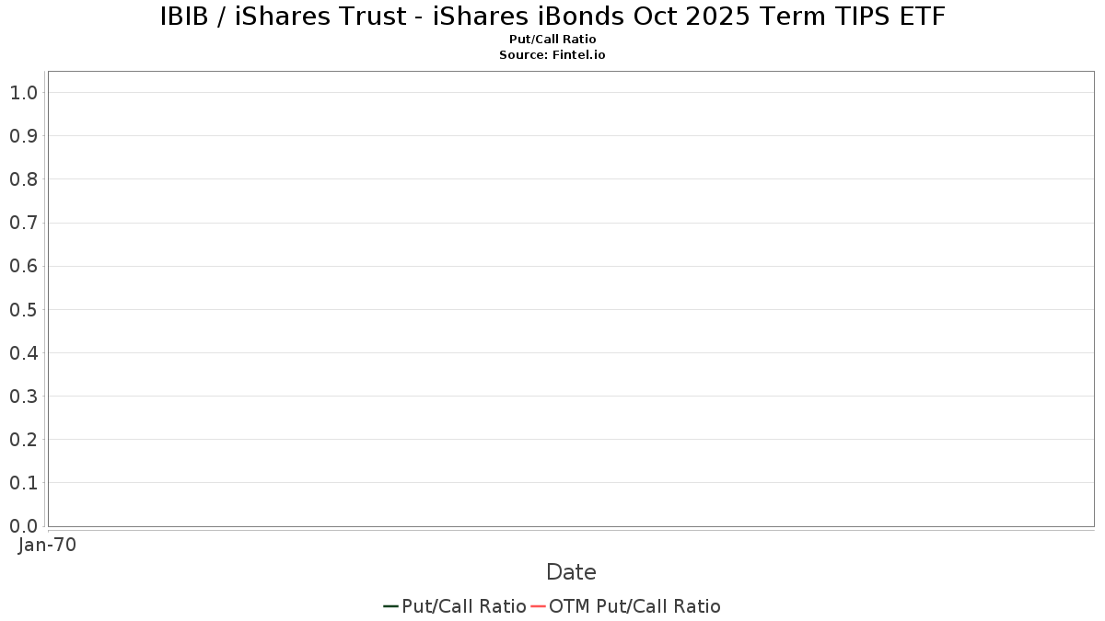Screen dimensions: 1105x621
Task: Click the Jan-70 x-axis tick label
Action: (x=47, y=546)
